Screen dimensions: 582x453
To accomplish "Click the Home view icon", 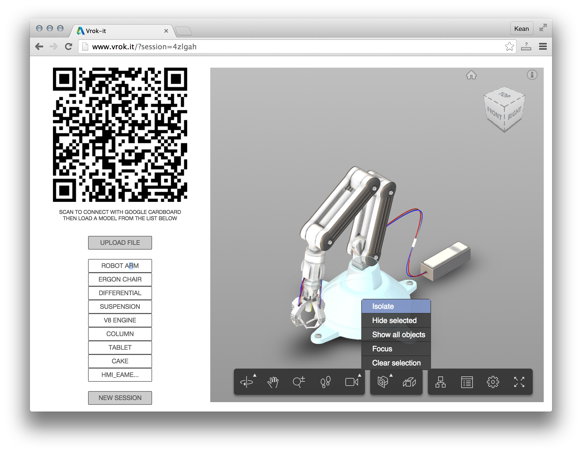I will click(x=471, y=75).
